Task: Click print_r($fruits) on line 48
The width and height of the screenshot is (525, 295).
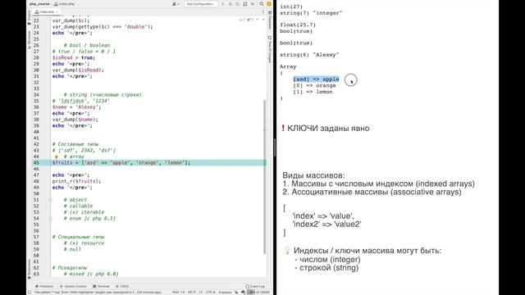Action: click(x=76, y=181)
